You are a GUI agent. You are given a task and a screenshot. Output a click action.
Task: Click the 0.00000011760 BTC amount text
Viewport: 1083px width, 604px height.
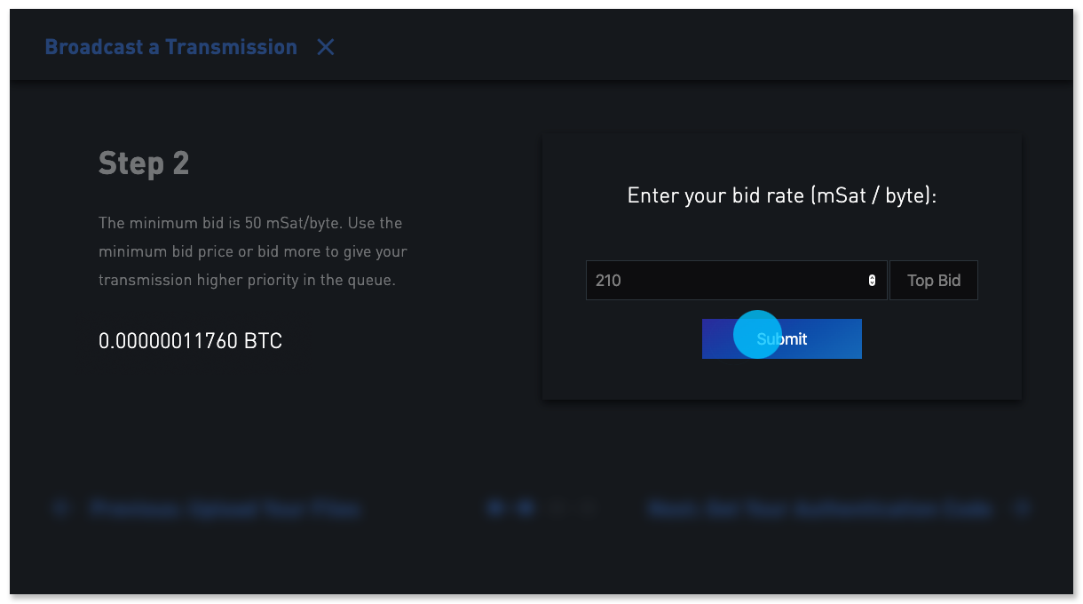pyautogui.click(x=190, y=340)
